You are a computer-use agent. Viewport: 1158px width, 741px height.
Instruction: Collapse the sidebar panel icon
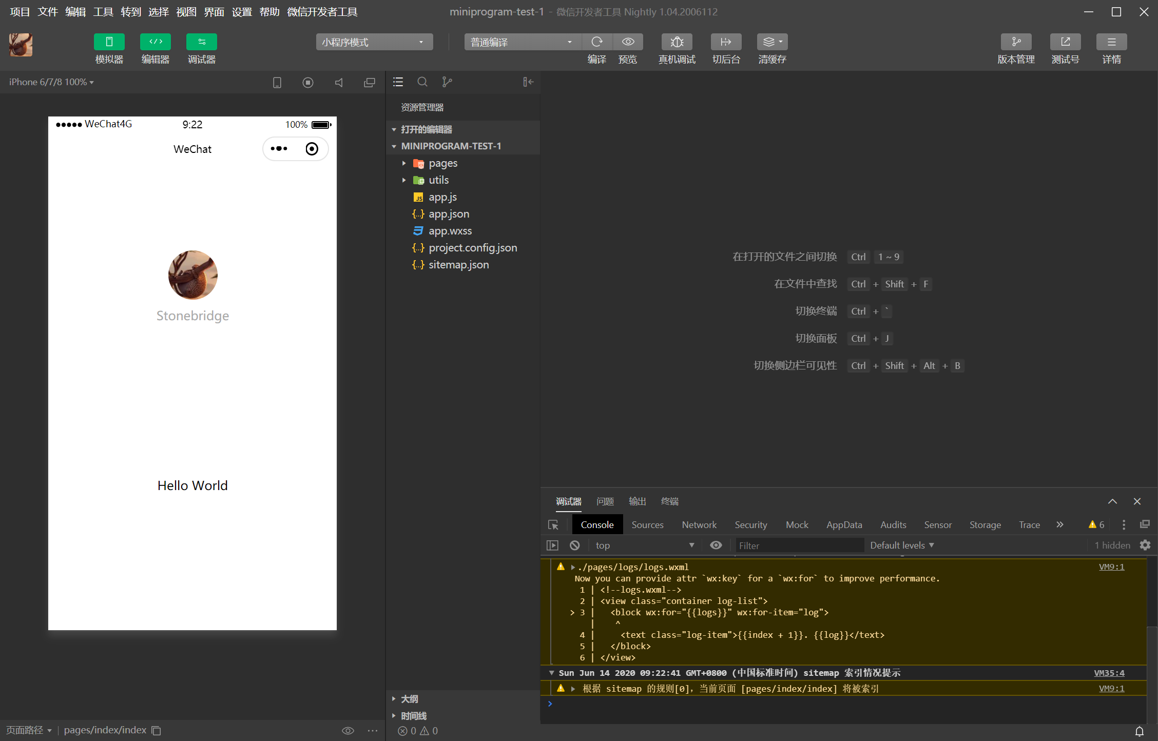[528, 82]
